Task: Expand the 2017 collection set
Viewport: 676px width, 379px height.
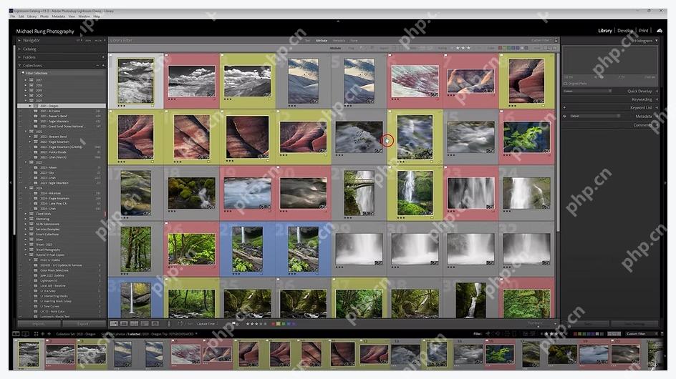Action: tap(26, 80)
